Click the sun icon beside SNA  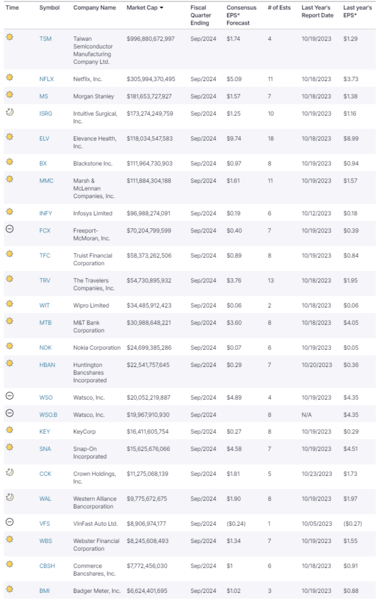tap(9, 447)
